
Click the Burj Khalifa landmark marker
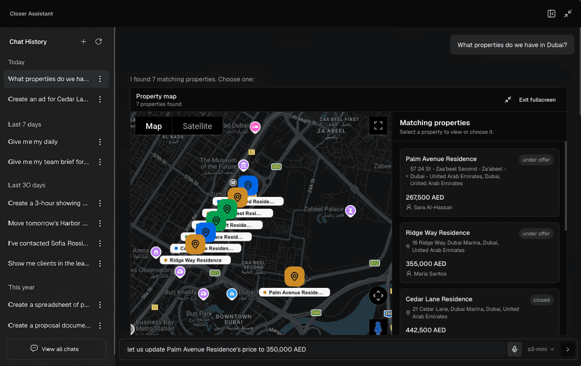pos(203,294)
